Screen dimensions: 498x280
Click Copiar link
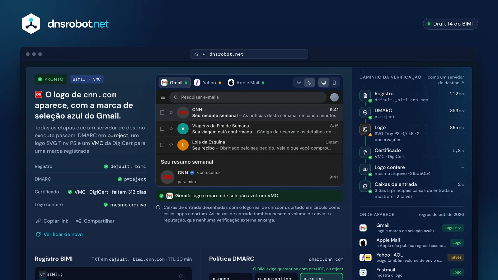52,221
